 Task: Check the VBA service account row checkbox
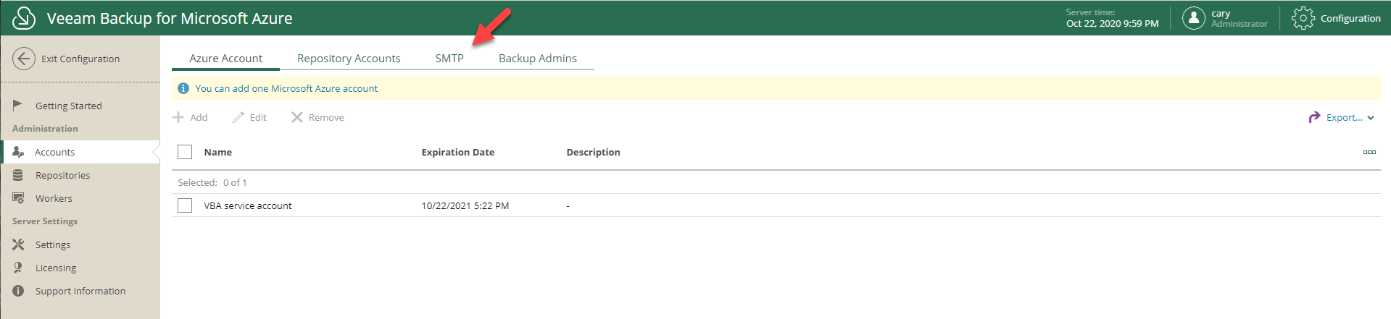[x=185, y=205]
